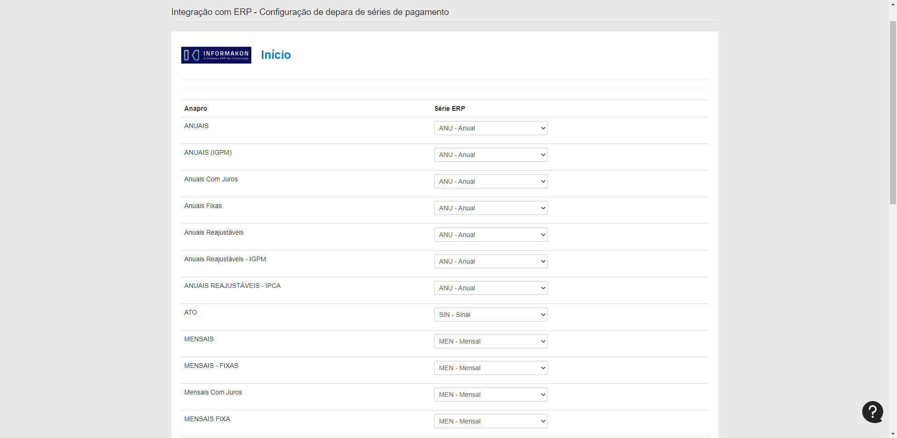Open the Início link

click(x=276, y=55)
